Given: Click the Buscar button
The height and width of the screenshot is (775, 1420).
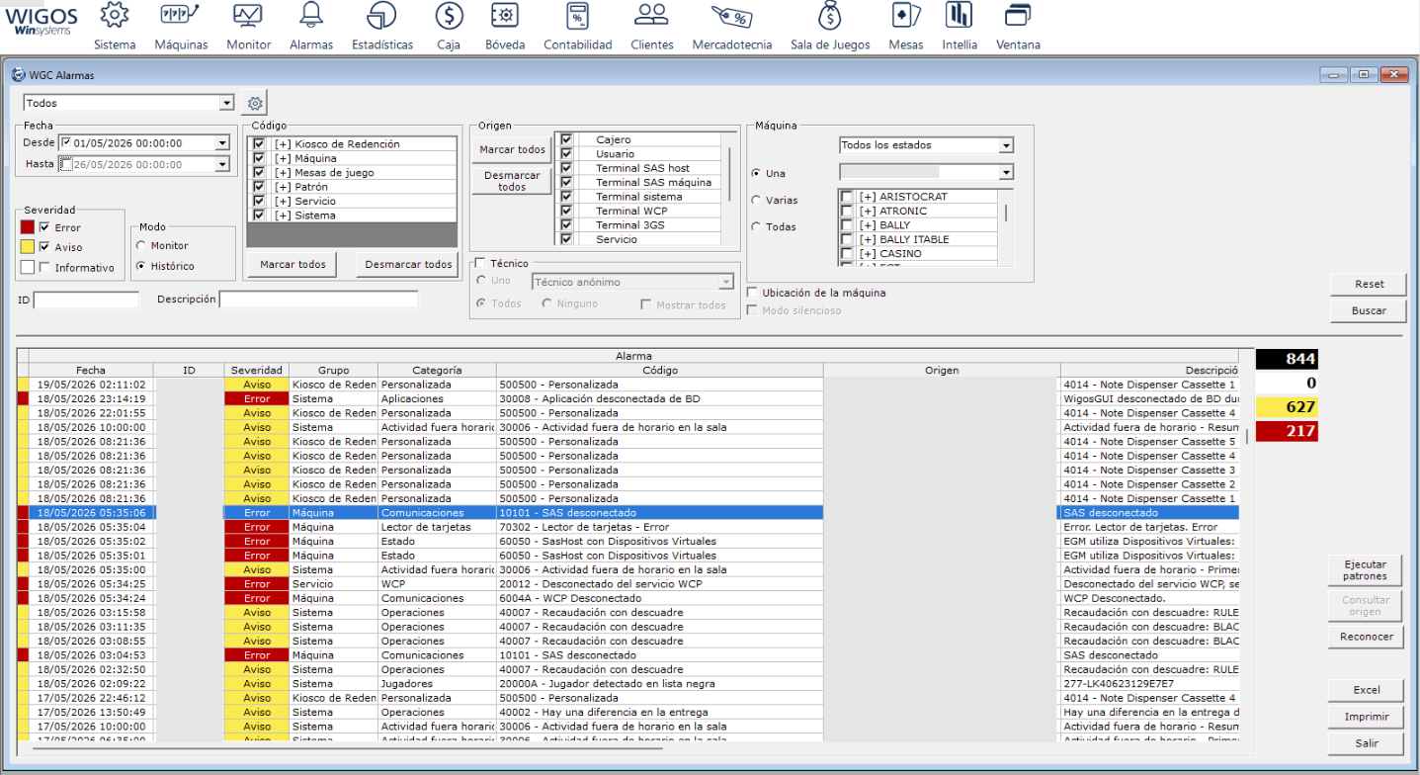Looking at the screenshot, I should [x=1369, y=310].
